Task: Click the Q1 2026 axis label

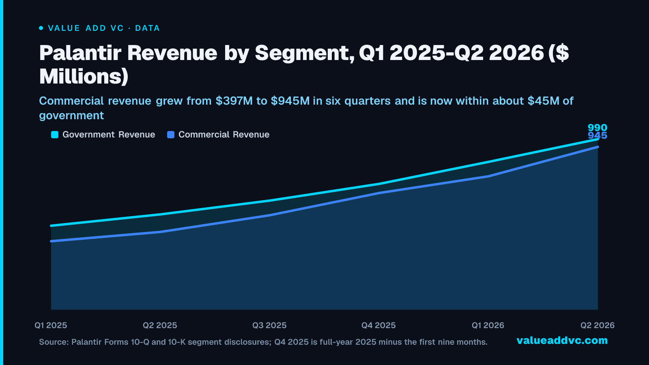Action: pos(488,325)
